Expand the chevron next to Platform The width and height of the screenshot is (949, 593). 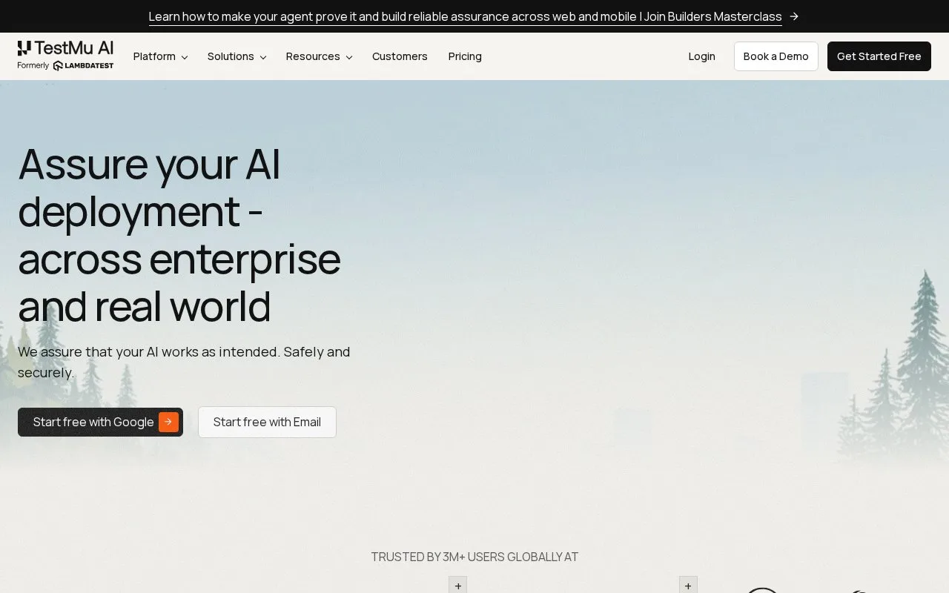pos(184,57)
